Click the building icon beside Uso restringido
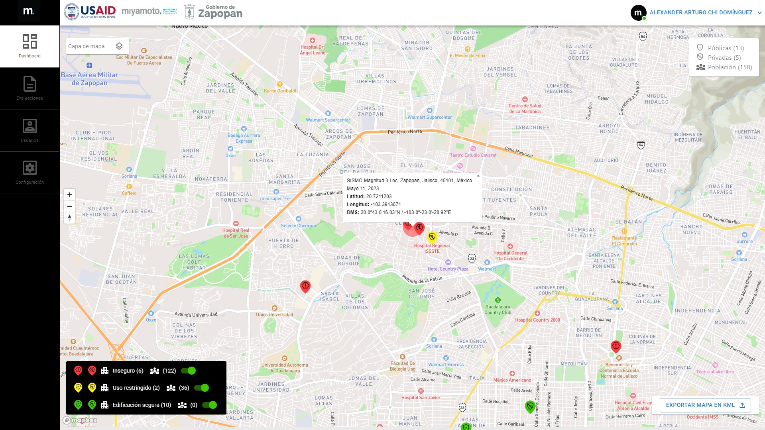This screenshot has height=430, width=765. 105,388
